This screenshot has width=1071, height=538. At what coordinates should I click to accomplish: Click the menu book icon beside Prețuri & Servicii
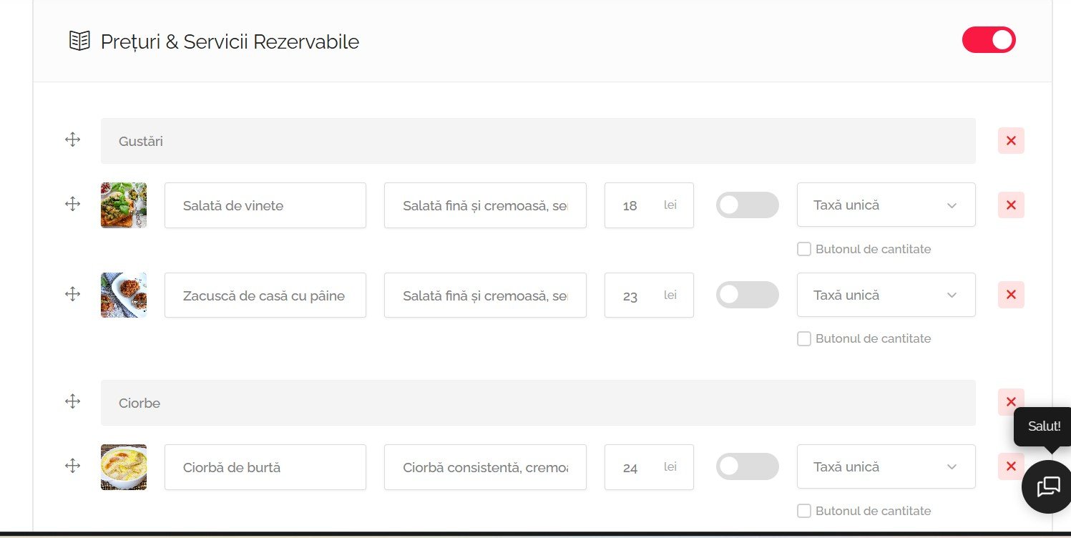79,41
